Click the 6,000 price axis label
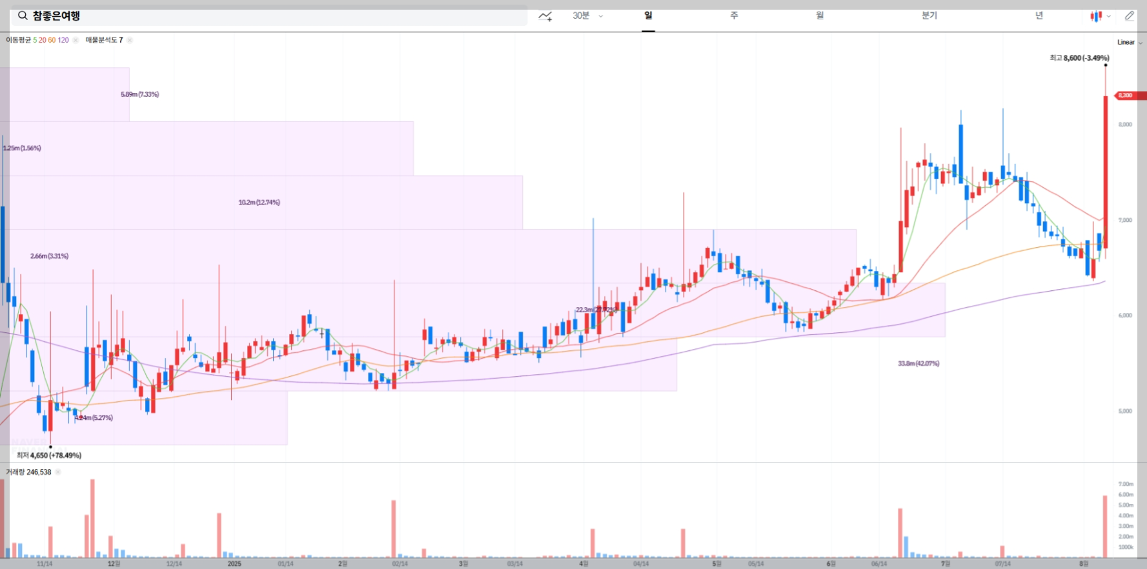Image resolution: width=1147 pixels, height=569 pixels. 1125,315
